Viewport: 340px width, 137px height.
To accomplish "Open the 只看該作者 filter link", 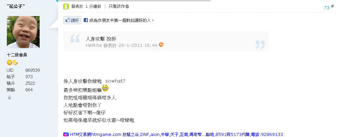I will 119,6.
